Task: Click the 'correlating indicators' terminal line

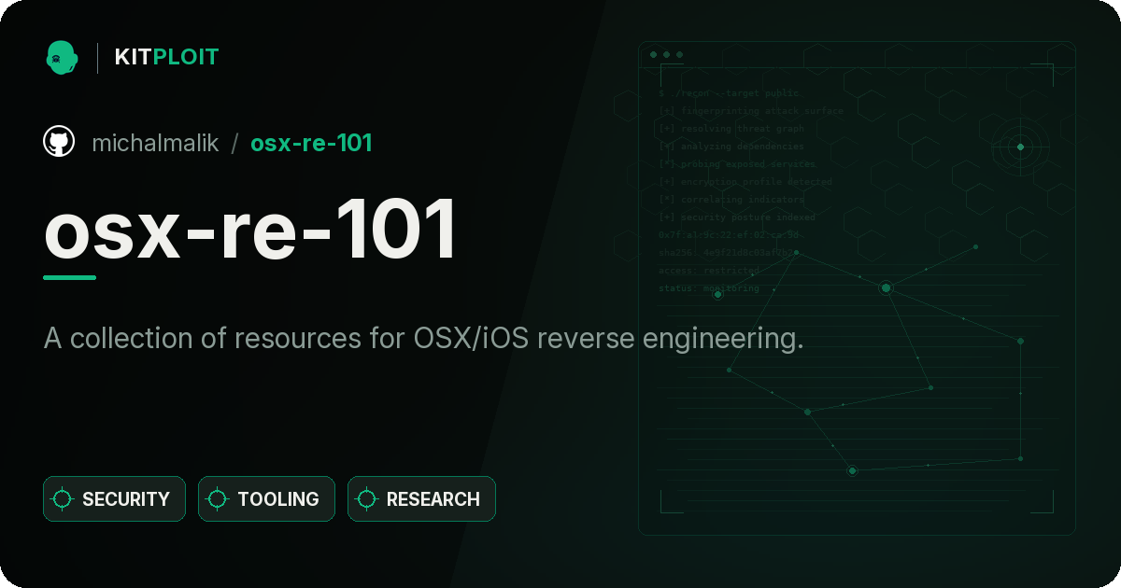Action: point(731,200)
